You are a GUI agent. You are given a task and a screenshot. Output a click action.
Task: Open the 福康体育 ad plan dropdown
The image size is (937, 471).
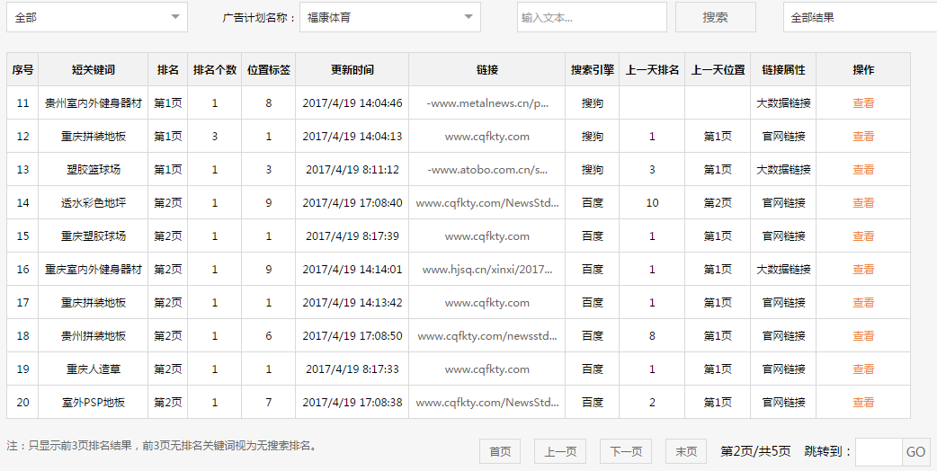390,17
